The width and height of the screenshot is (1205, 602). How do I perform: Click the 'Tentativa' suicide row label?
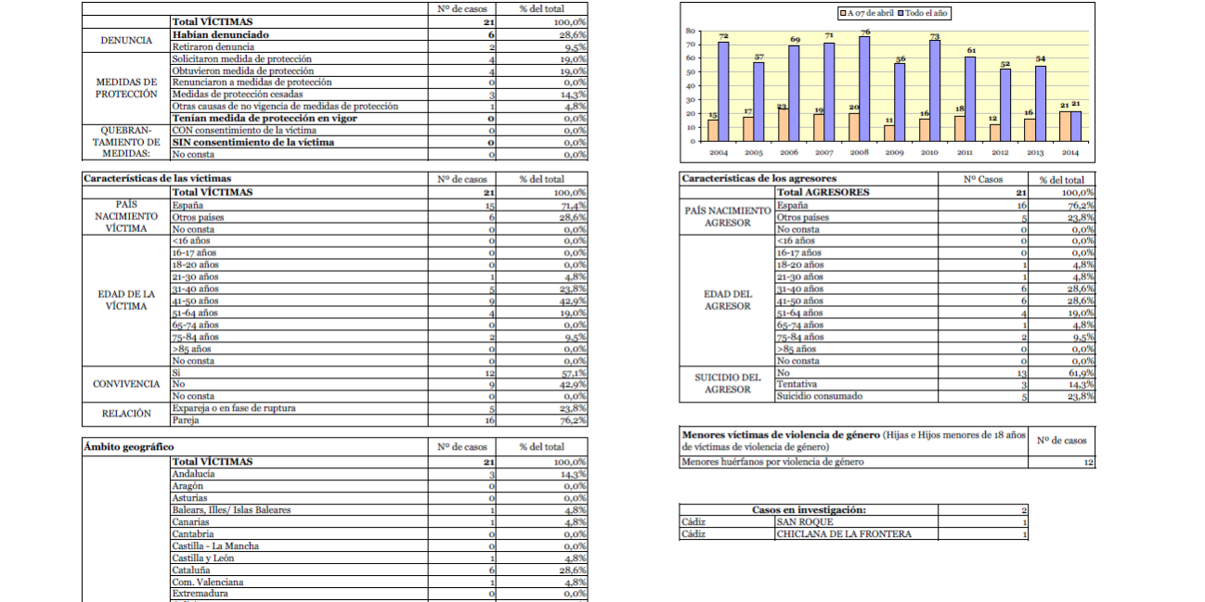tap(797, 384)
